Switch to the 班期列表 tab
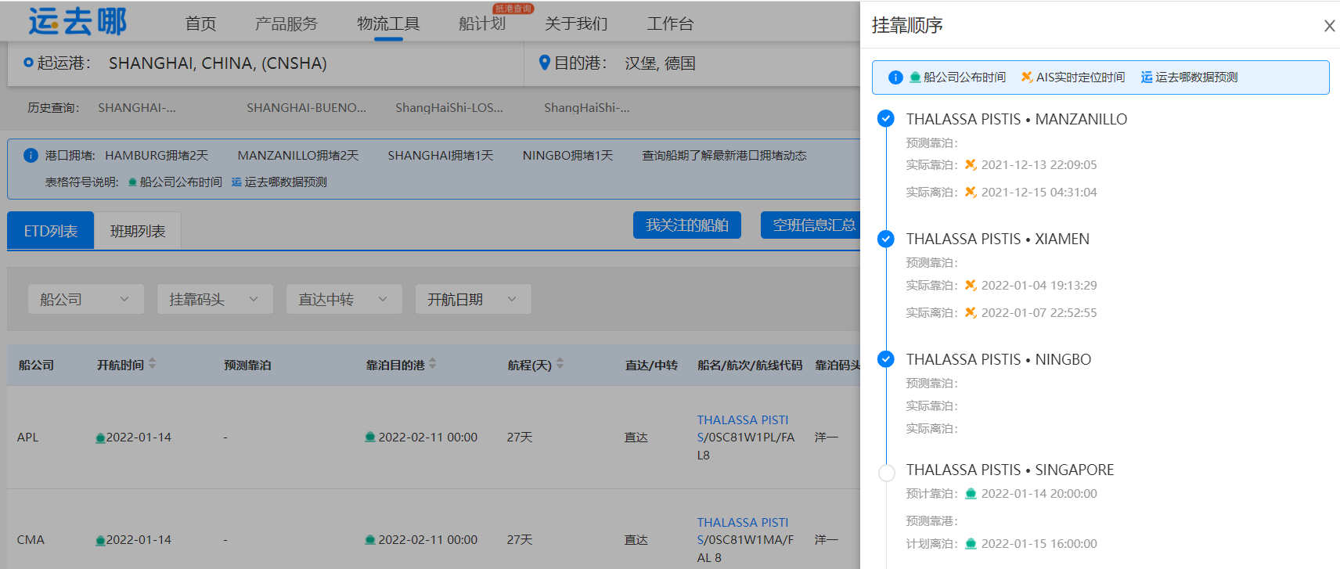The image size is (1340, 569). click(138, 231)
